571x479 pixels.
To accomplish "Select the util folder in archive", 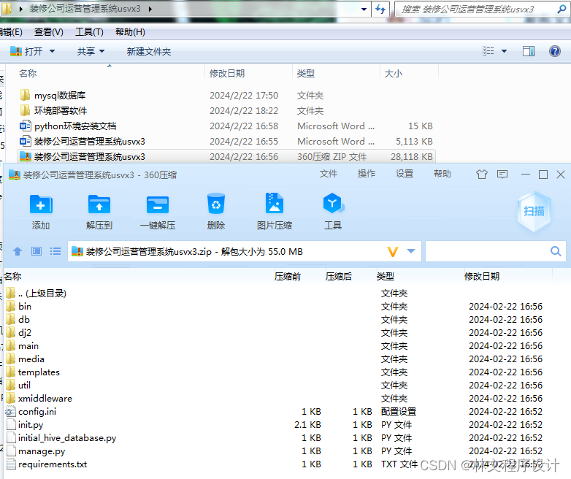I will click(x=19, y=385).
